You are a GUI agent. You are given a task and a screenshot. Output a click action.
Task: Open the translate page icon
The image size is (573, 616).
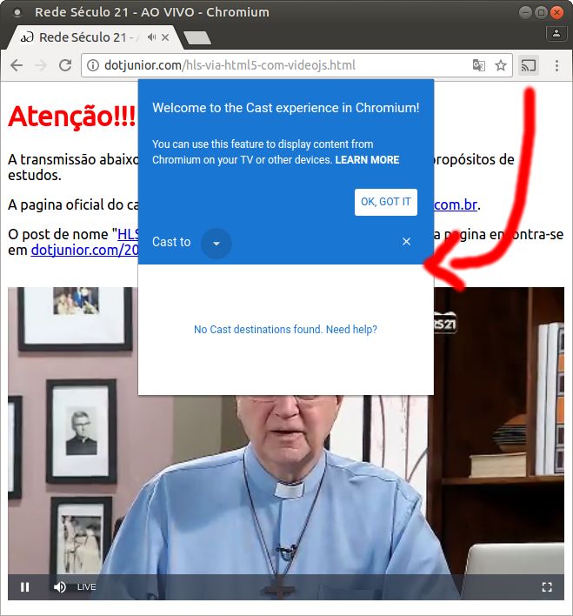tap(478, 65)
